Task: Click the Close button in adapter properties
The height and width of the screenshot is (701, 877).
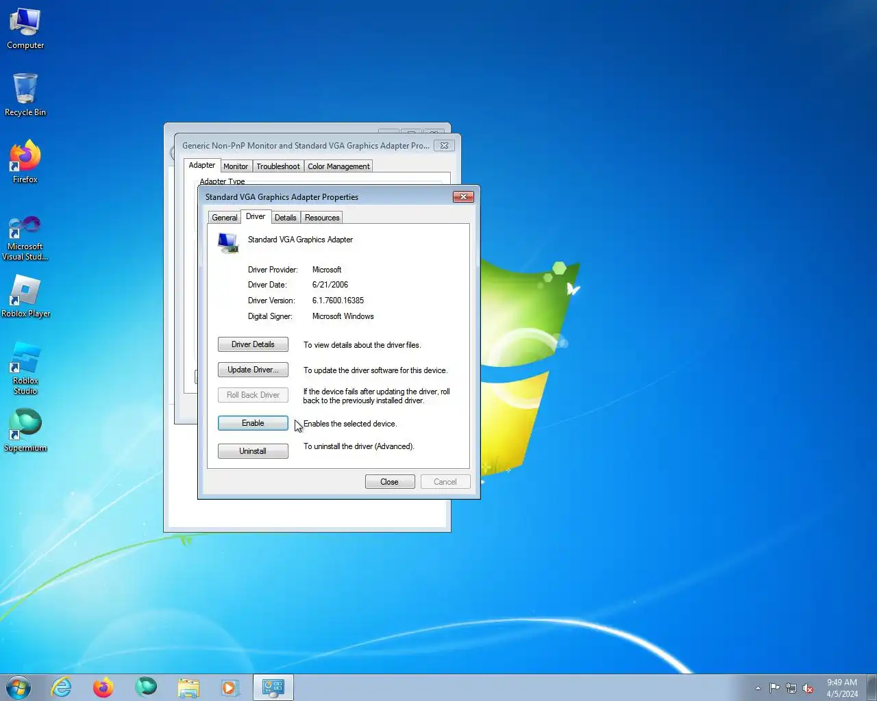Action: (390, 482)
